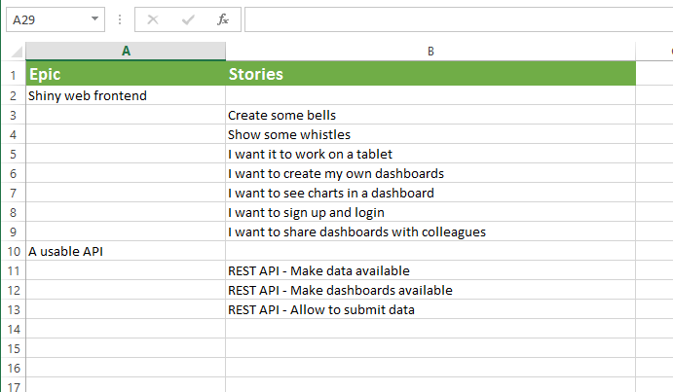This screenshot has width=673, height=392.
Task: Click inside the formula bar input area
Action: (459, 19)
